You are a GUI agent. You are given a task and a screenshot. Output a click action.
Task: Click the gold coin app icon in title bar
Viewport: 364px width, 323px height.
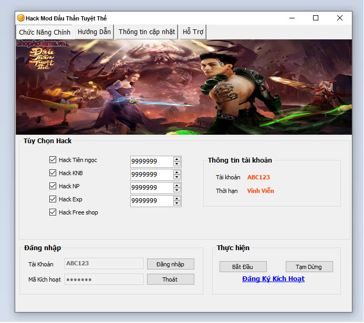point(21,18)
